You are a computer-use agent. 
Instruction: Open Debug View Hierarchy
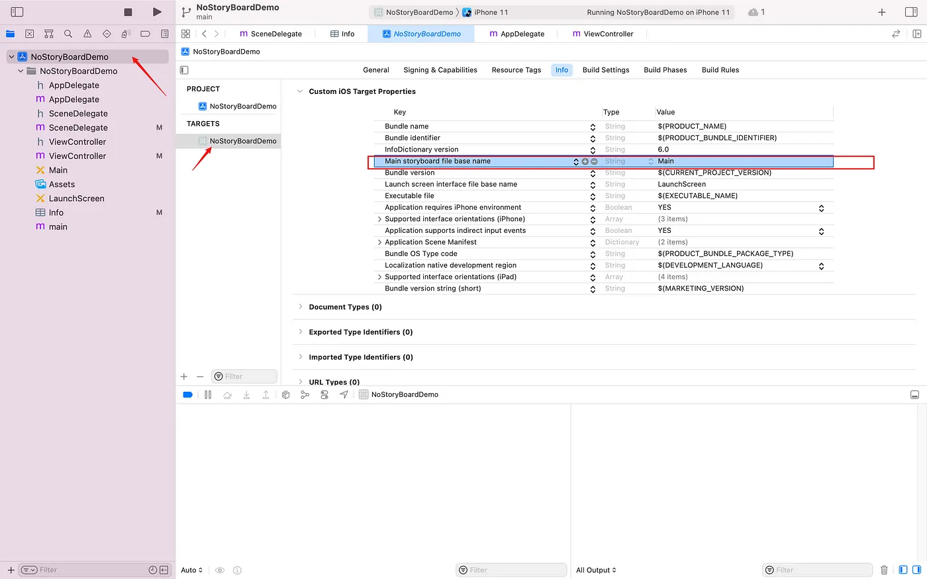[x=285, y=394]
